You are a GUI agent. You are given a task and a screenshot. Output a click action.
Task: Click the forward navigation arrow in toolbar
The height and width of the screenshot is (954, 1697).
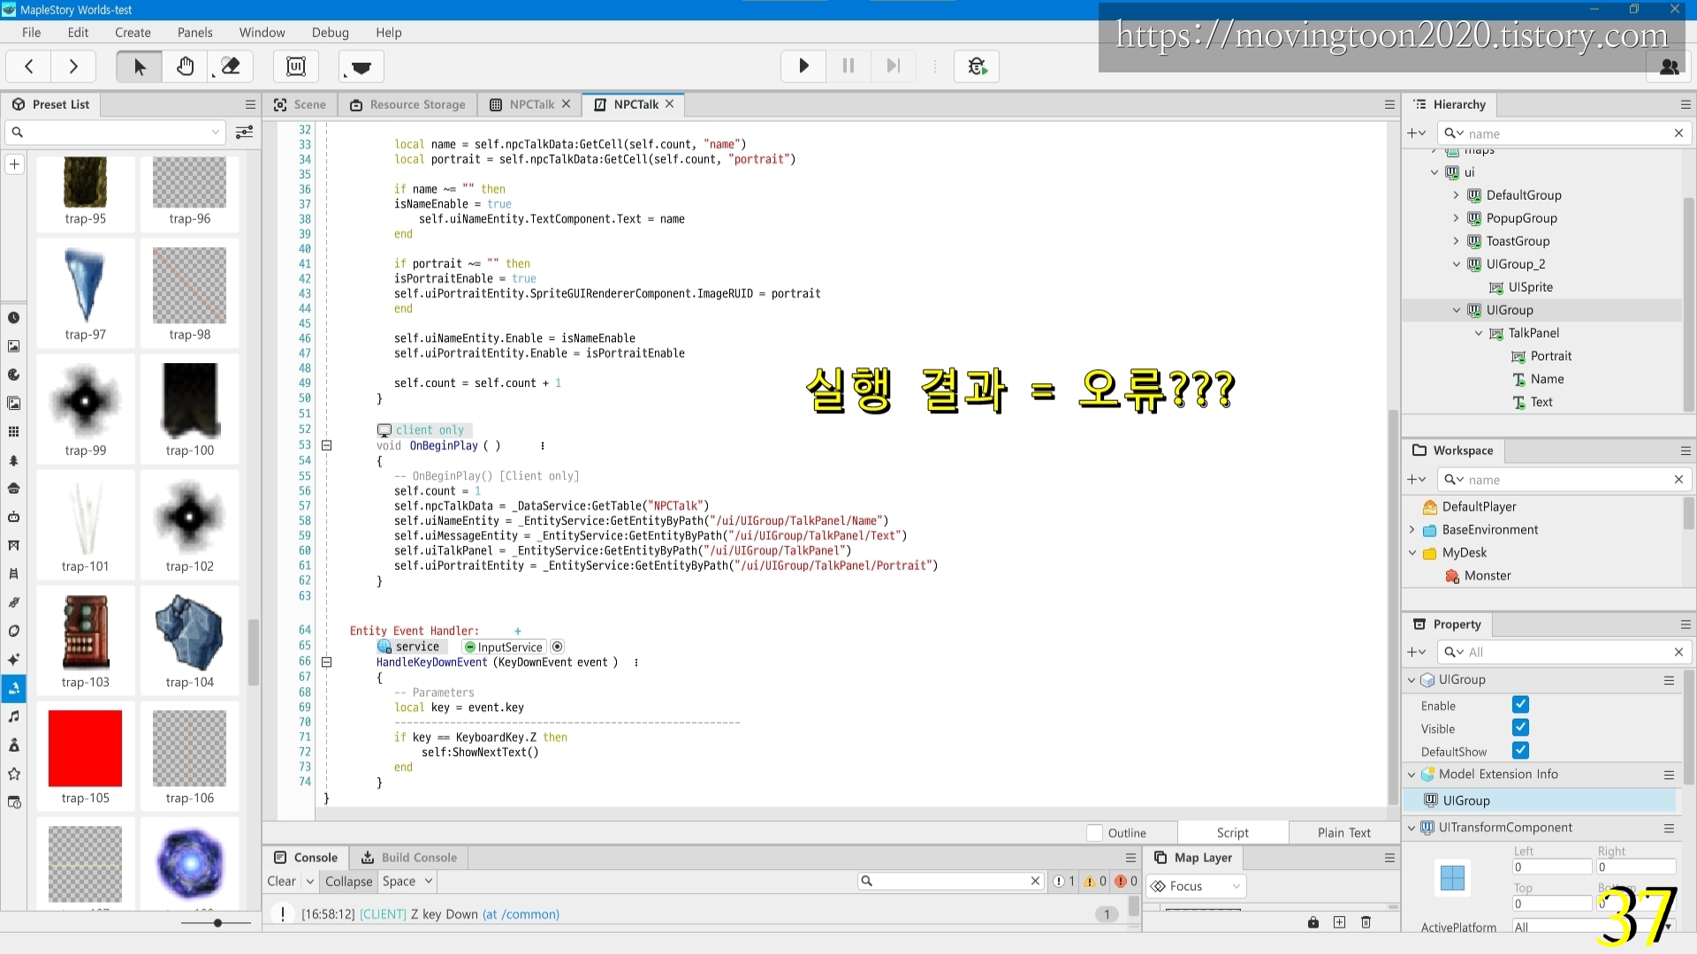coord(73,66)
